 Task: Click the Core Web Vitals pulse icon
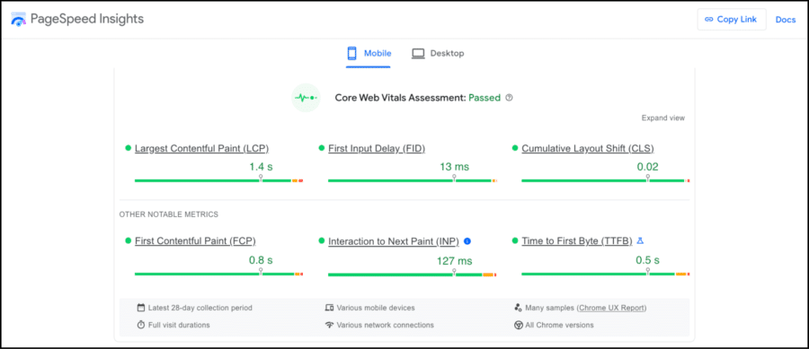pos(306,97)
